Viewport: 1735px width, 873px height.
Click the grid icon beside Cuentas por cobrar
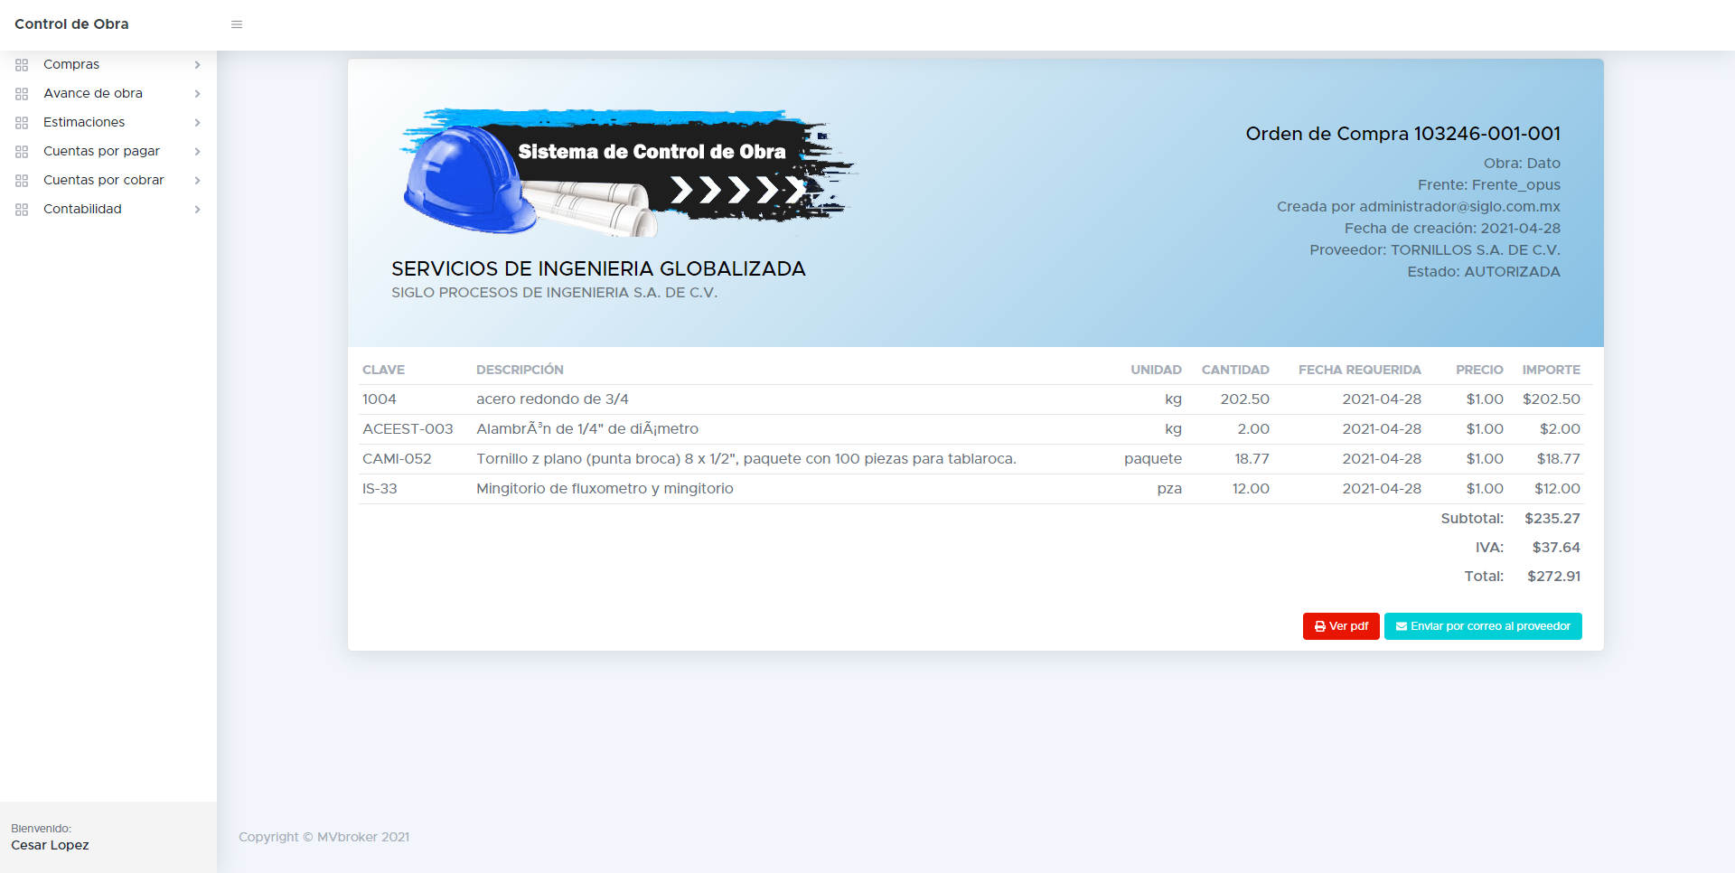pos(22,181)
